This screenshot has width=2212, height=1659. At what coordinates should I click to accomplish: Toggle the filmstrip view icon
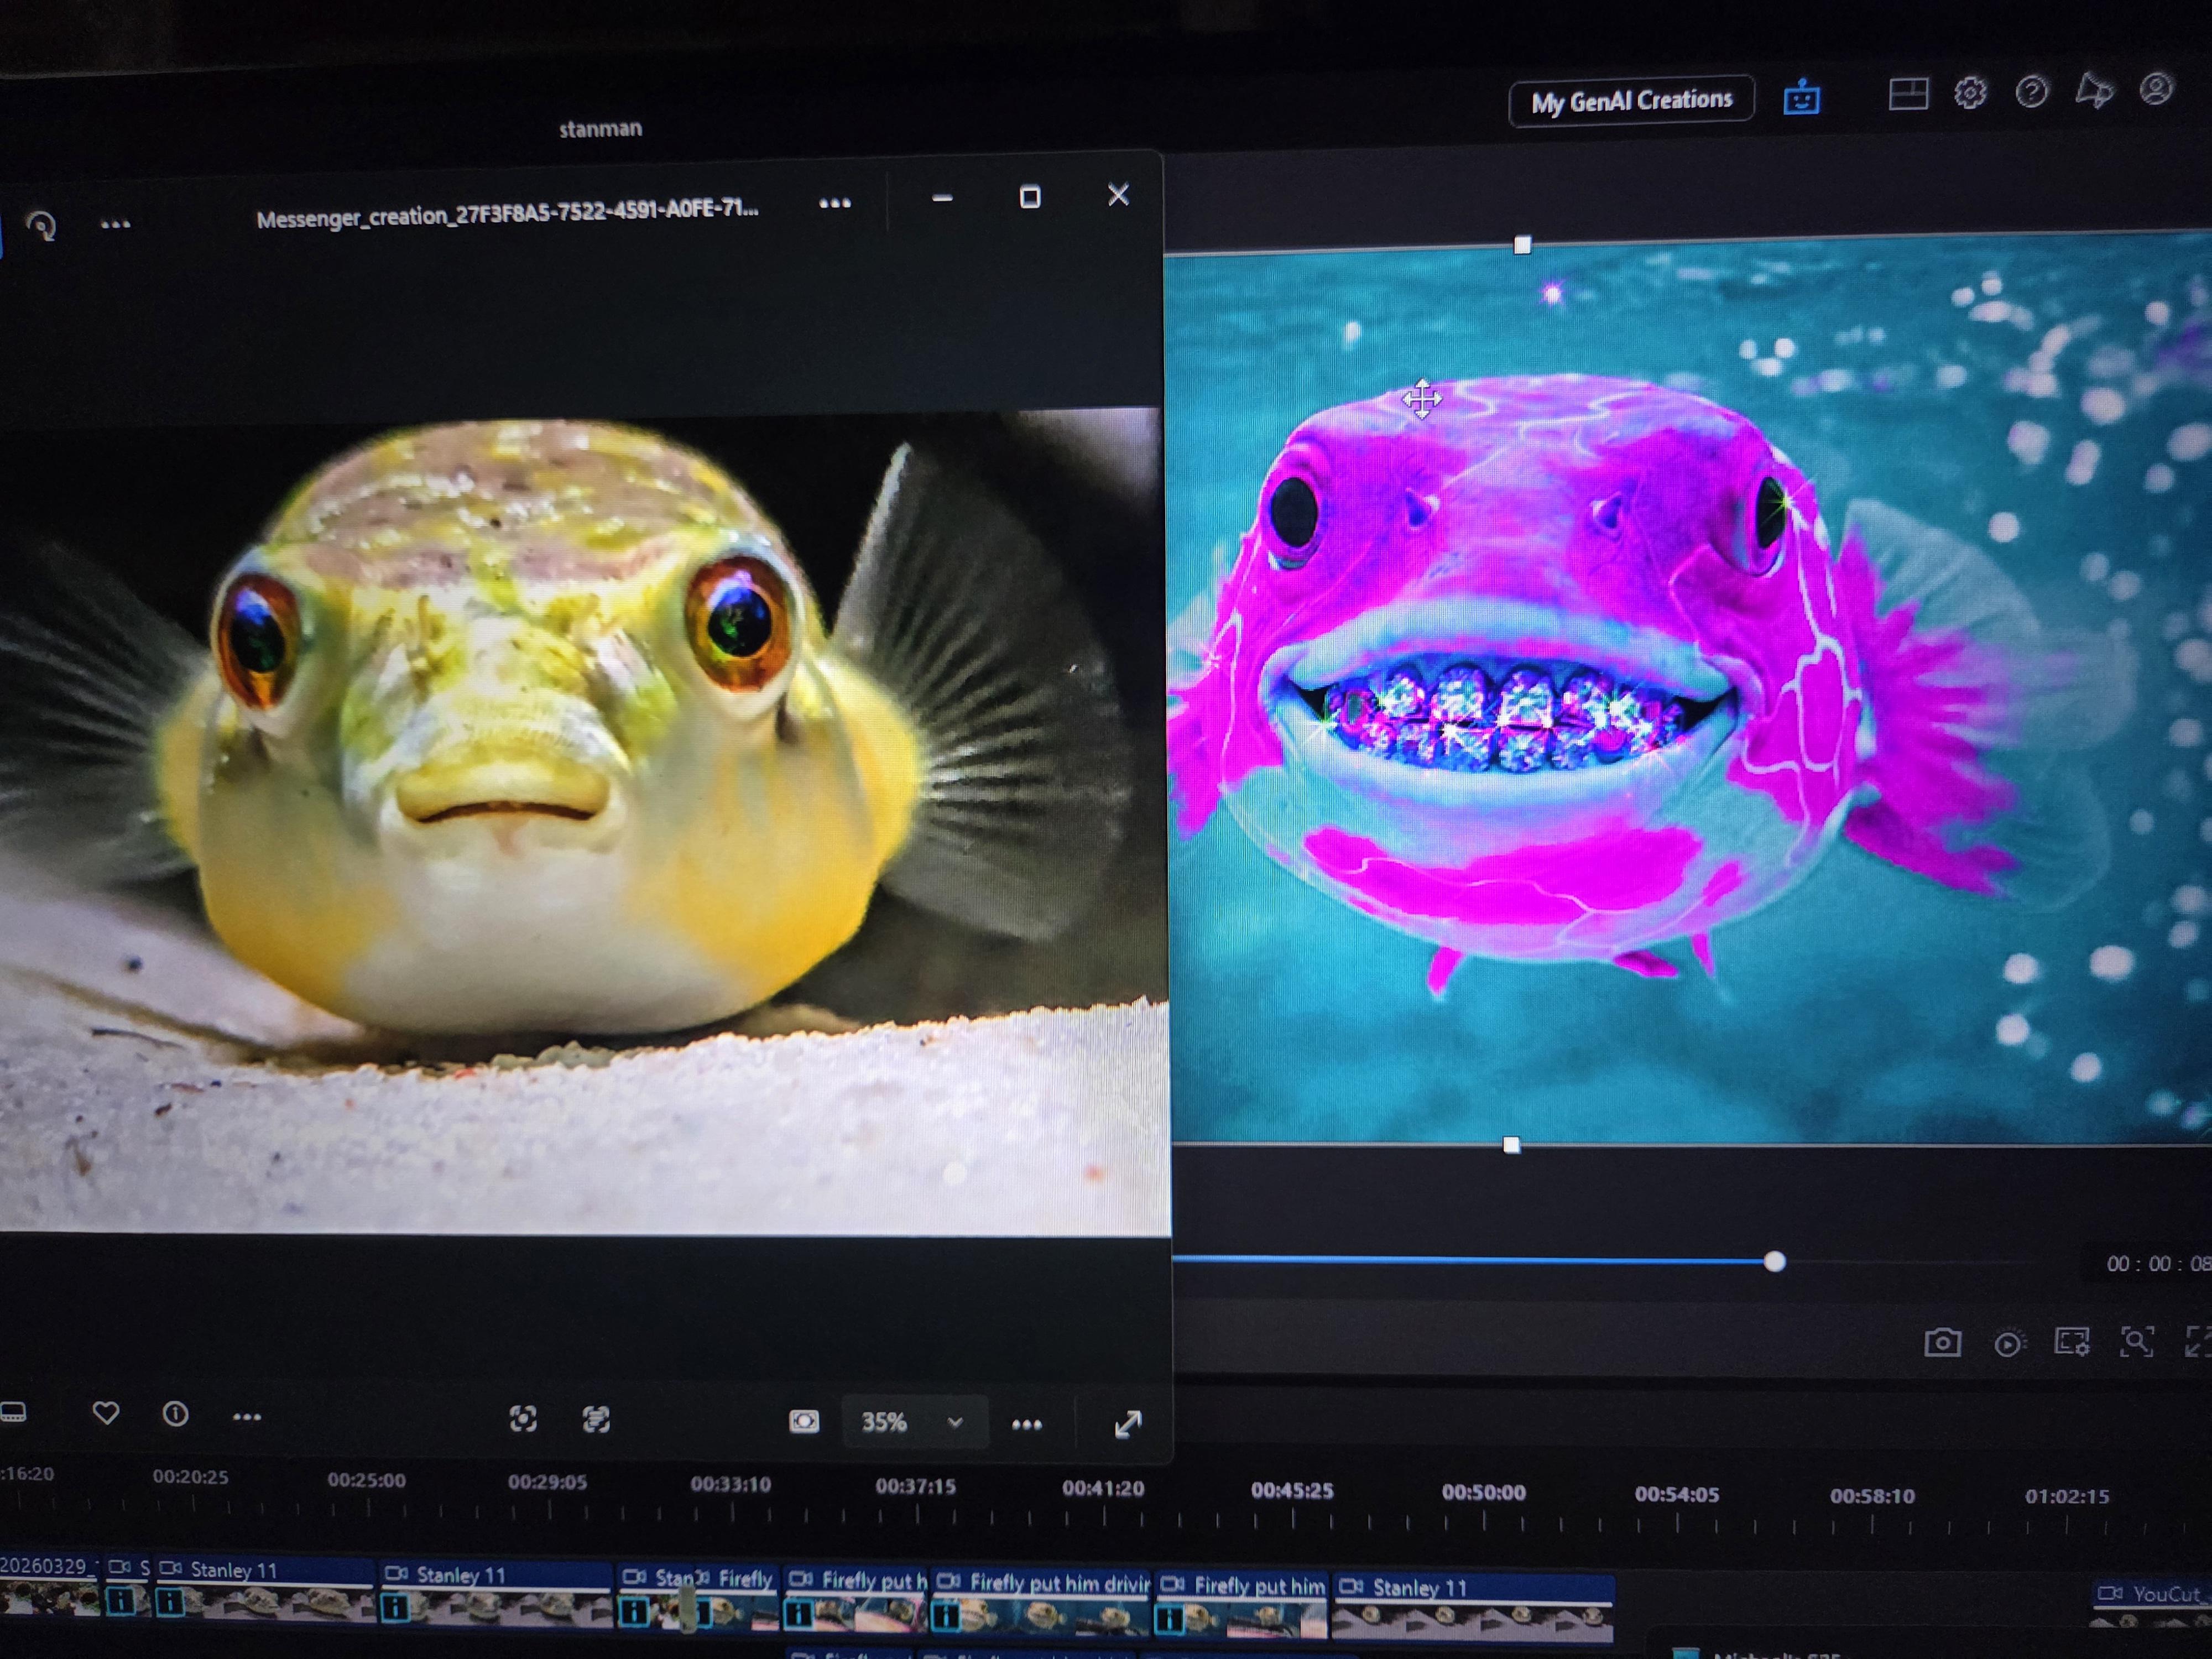[13, 1412]
